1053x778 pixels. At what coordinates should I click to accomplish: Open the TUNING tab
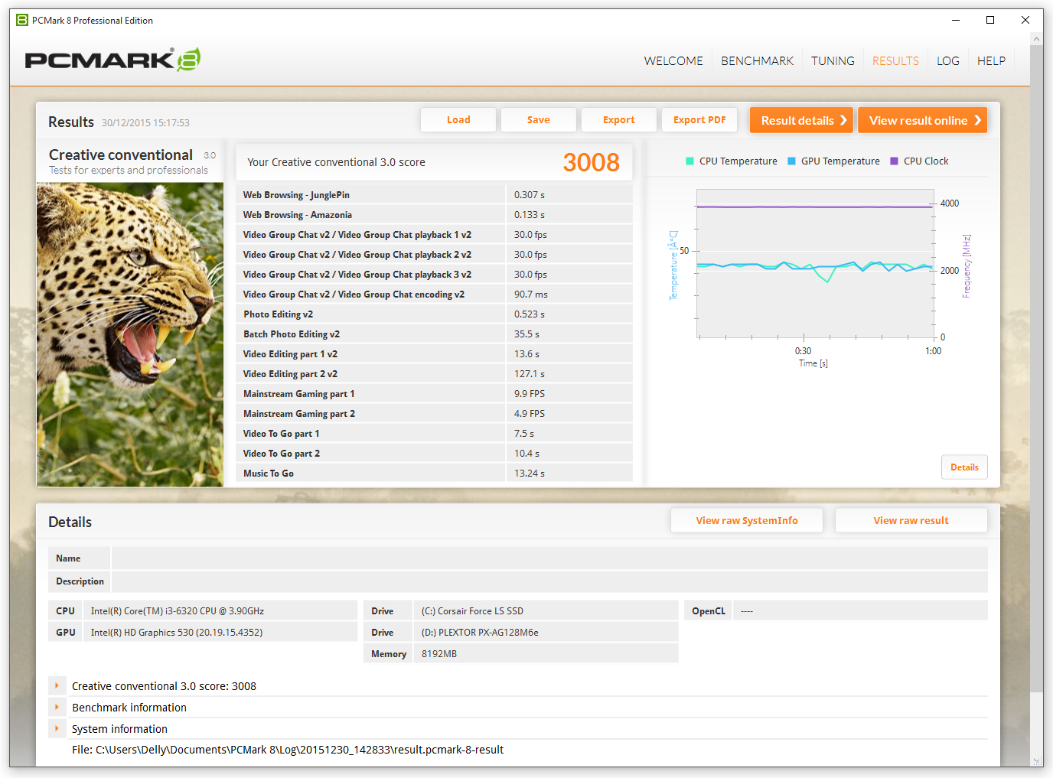(x=833, y=61)
